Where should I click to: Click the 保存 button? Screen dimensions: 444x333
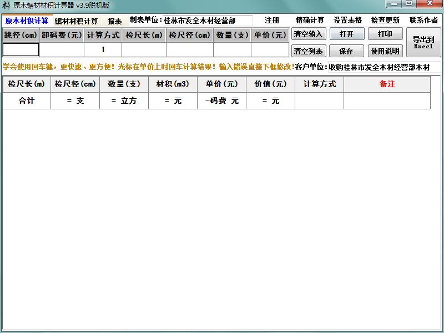click(346, 51)
